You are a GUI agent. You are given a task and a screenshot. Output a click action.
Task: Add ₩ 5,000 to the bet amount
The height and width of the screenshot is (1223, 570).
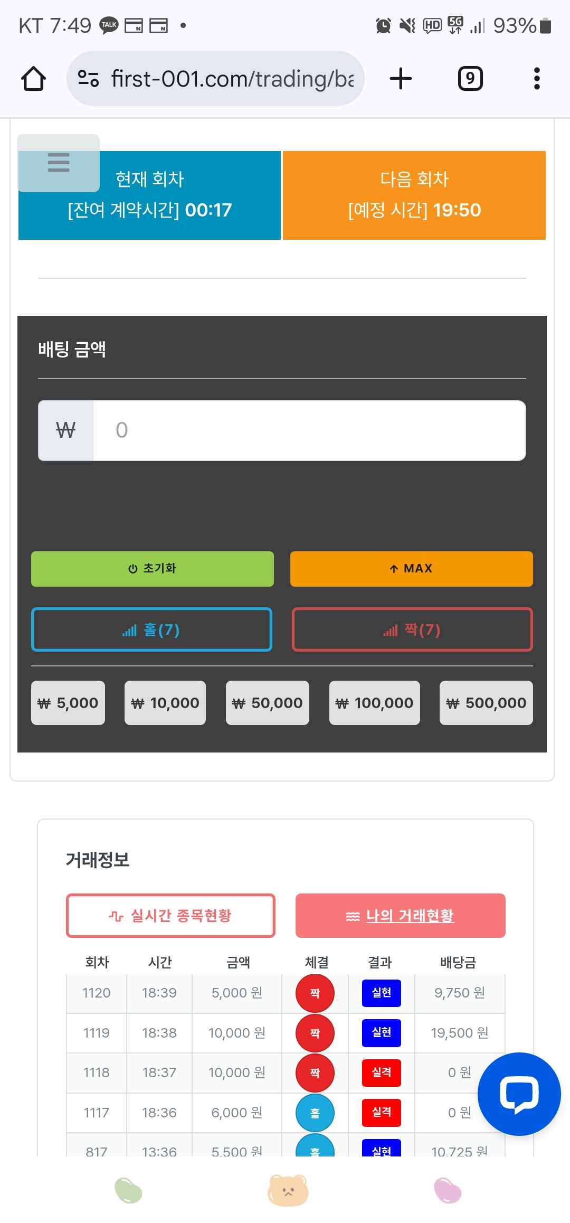(68, 703)
